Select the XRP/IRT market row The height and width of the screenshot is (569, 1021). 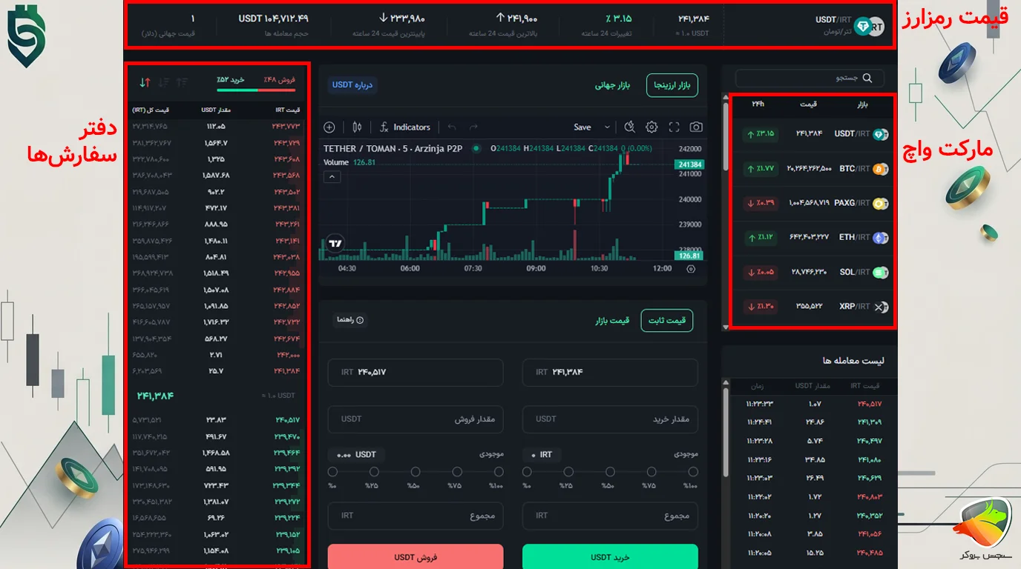[x=814, y=307]
